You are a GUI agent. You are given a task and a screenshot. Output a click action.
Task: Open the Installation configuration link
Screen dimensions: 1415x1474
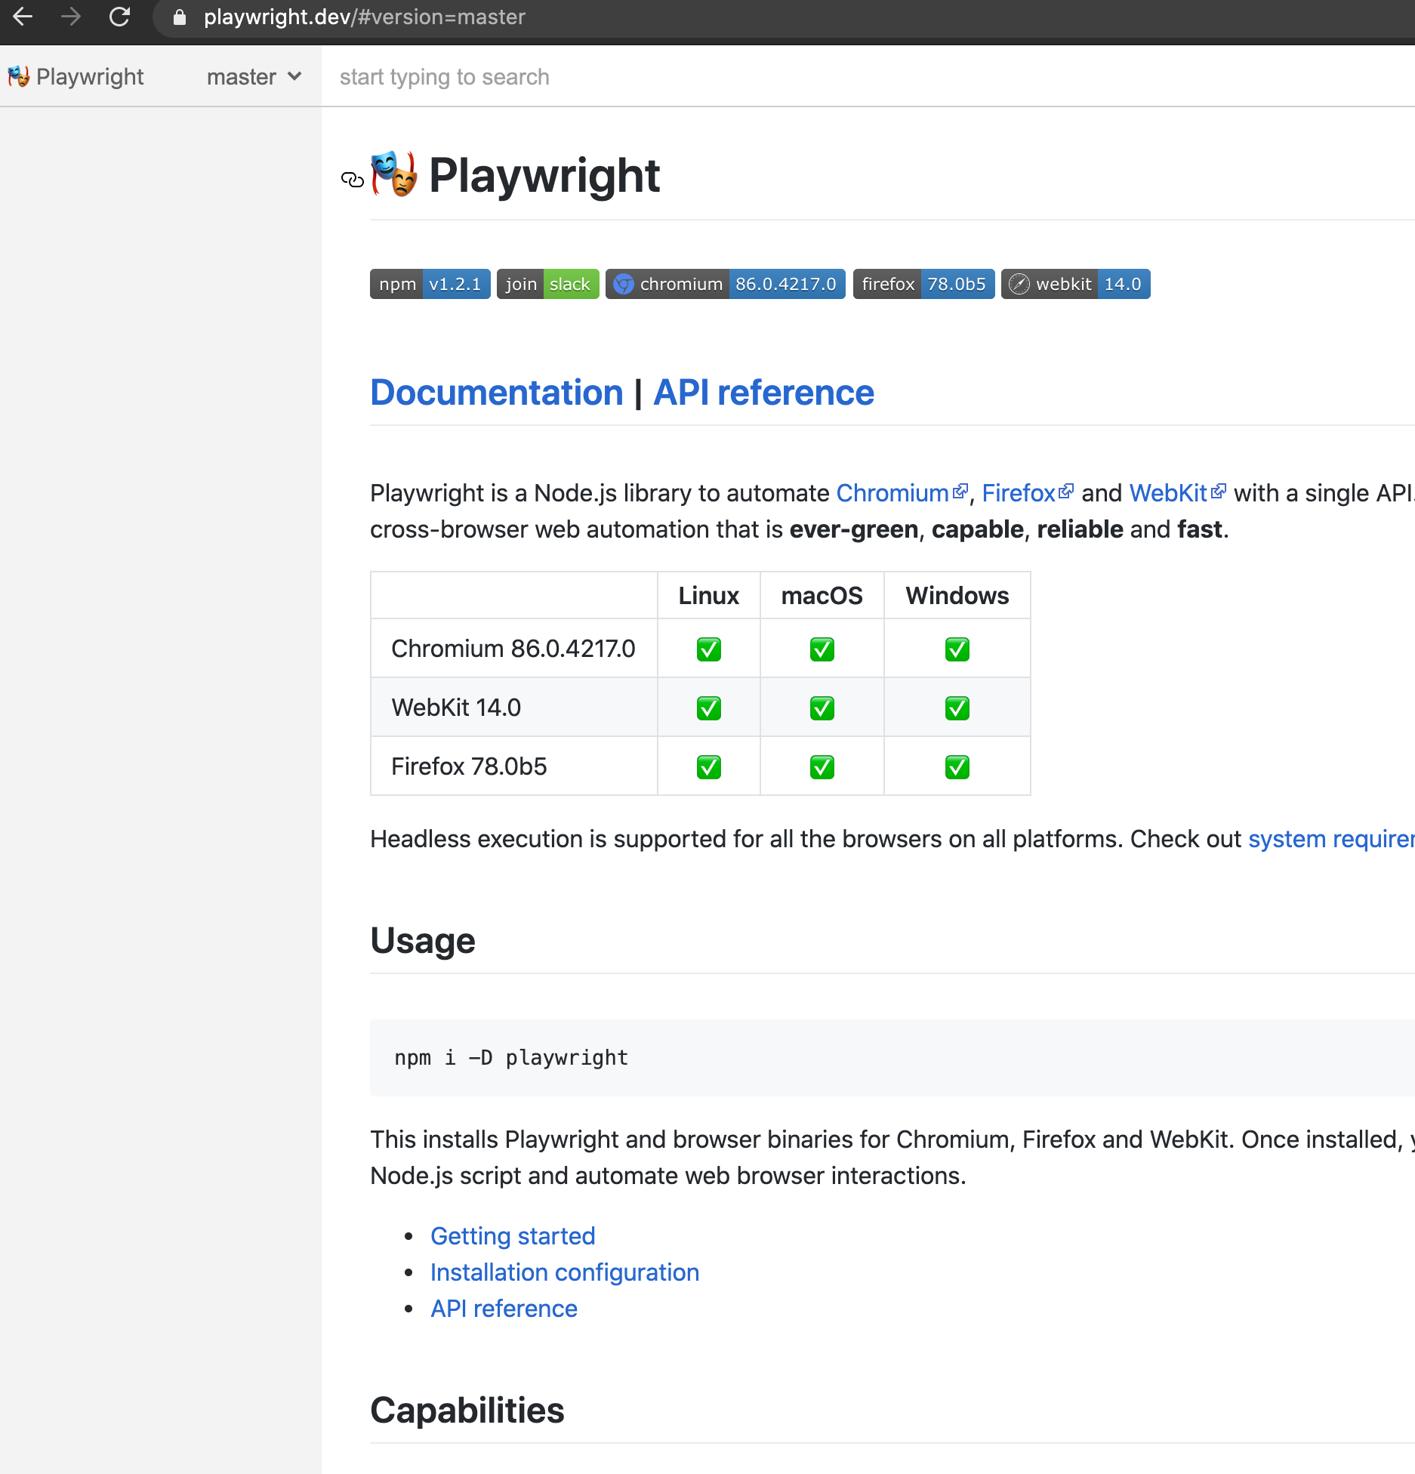tap(565, 1272)
